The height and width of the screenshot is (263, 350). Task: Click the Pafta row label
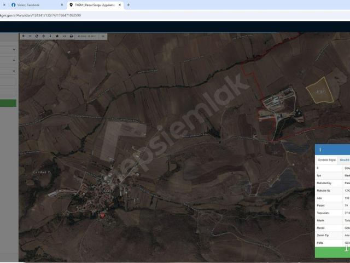[320, 243]
